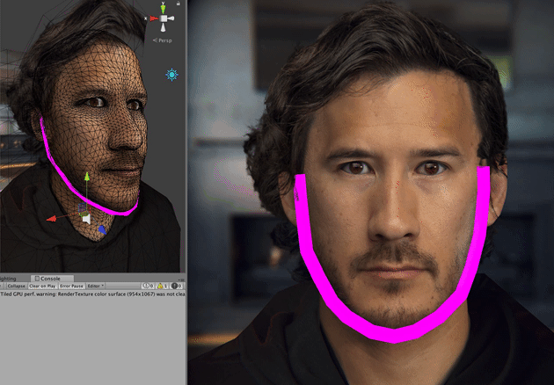Toggle error message count filter
This screenshot has width=554, height=385.
point(177,286)
